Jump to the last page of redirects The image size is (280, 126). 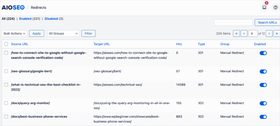pyautogui.click(x=277, y=33)
